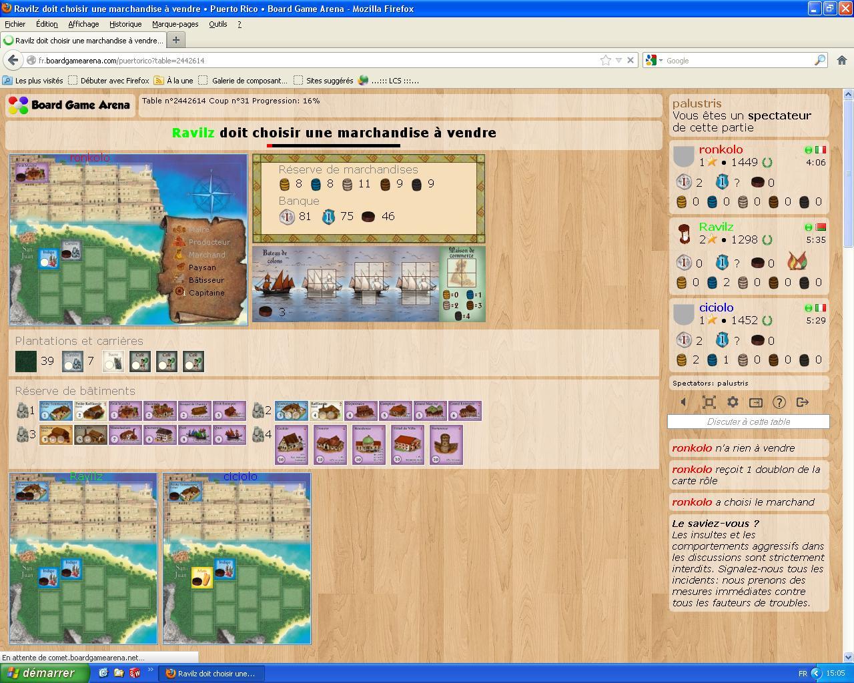Select the Forteresse building card
Screen dimensions: 854x683
[x=446, y=445]
